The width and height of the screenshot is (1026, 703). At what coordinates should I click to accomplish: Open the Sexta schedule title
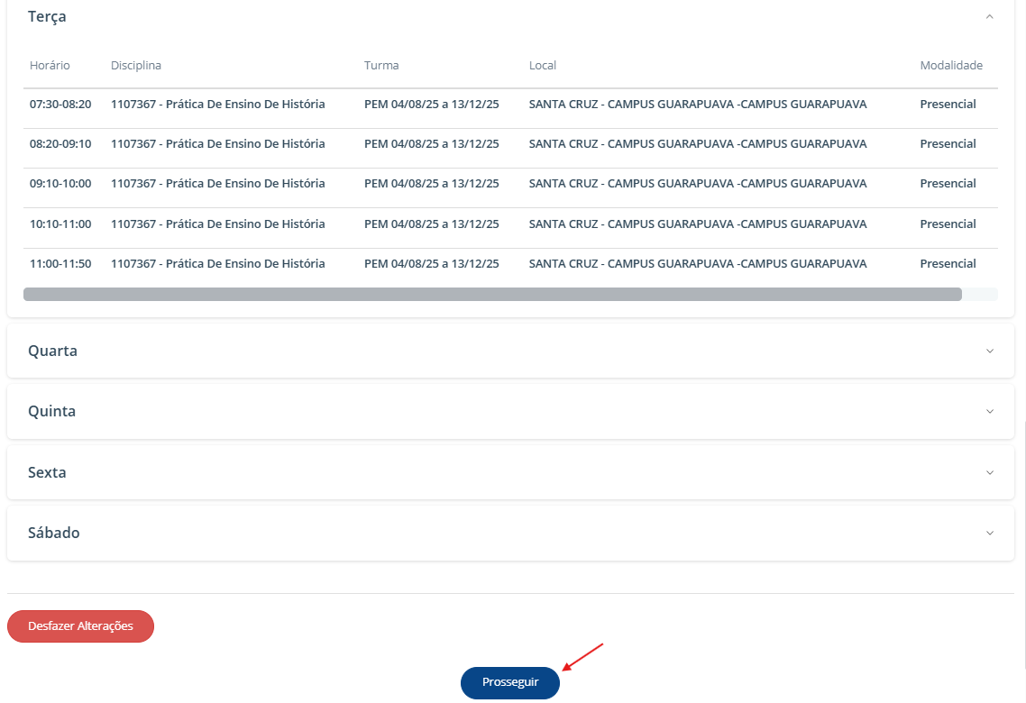pyautogui.click(x=47, y=472)
